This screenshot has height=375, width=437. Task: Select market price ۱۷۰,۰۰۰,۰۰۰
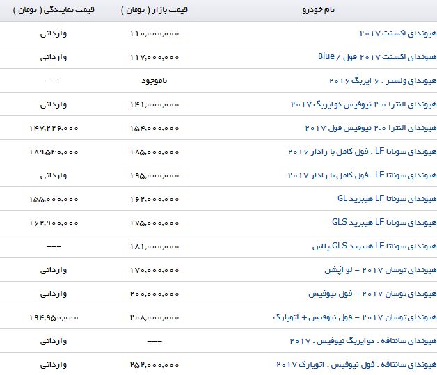click(154, 270)
